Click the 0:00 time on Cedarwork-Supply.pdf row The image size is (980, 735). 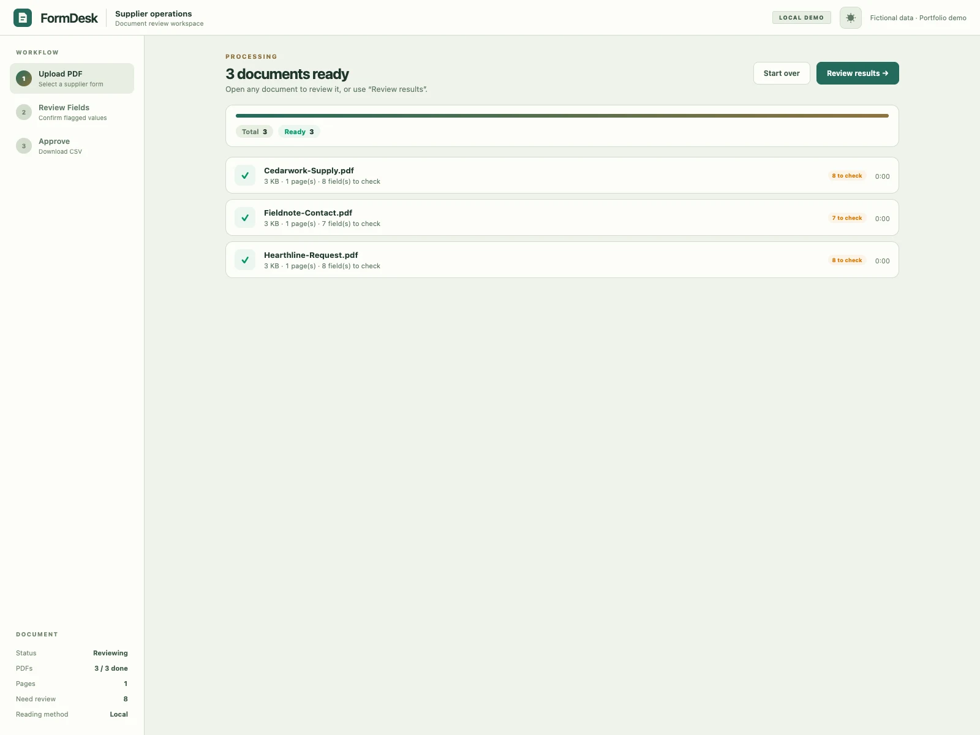click(882, 176)
